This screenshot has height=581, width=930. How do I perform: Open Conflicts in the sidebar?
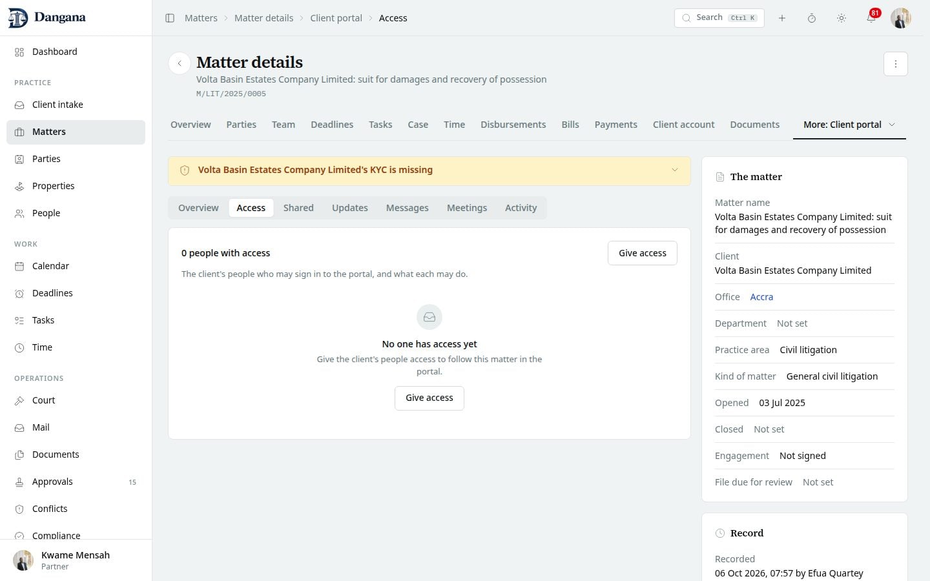(76, 509)
